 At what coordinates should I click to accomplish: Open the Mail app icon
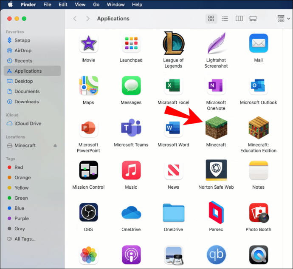(259, 43)
